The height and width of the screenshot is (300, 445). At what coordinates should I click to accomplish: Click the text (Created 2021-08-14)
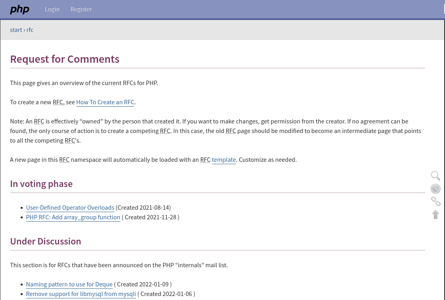(143, 208)
